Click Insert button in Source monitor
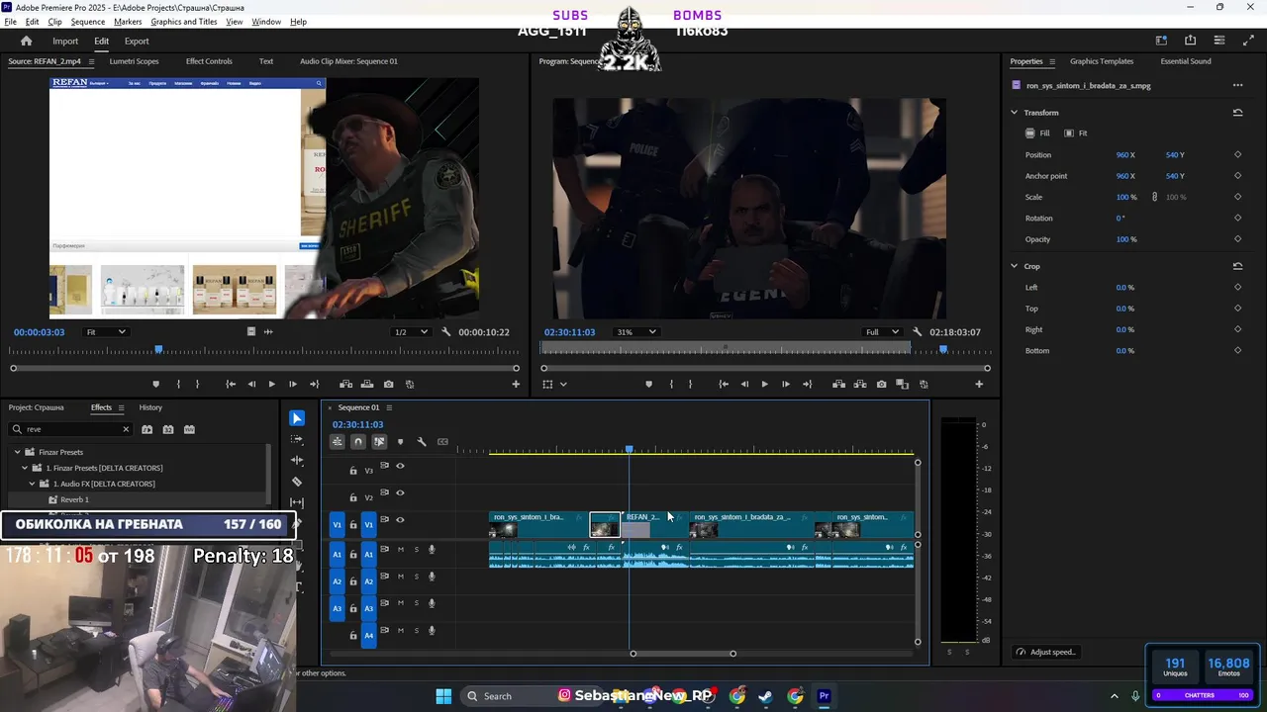The height and width of the screenshot is (712, 1267). pyautogui.click(x=345, y=384)
